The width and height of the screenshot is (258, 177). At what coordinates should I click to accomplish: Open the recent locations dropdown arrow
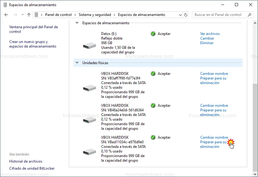(22, 15)
